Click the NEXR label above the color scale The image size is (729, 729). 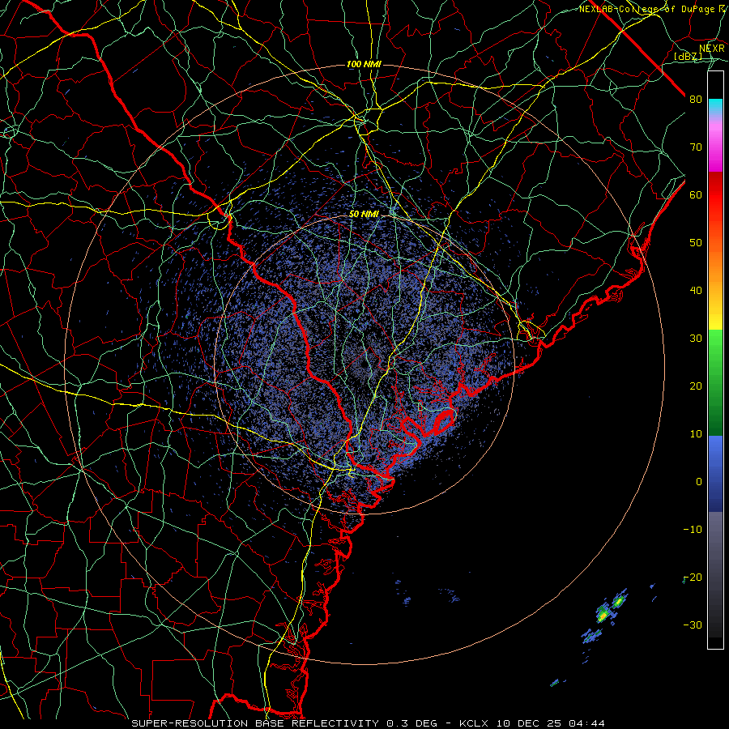coord(711,49)
